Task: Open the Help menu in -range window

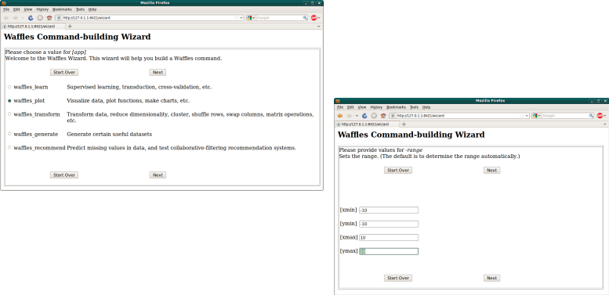Action: coord(426,107)
